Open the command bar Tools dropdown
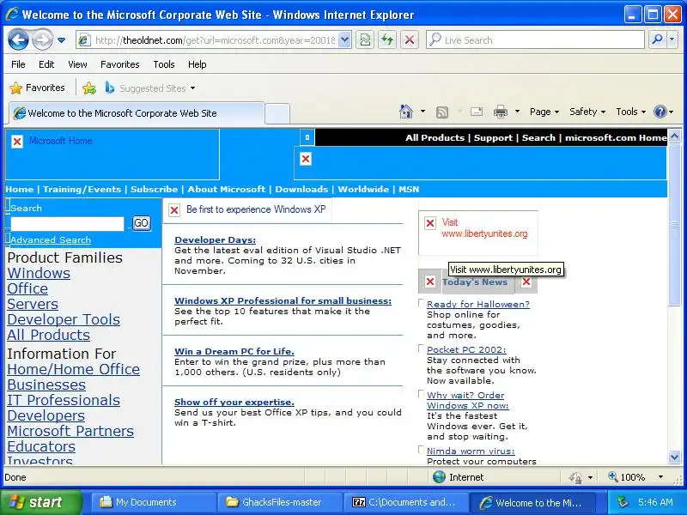The width and height of the screenshot is (687, 515). [631, 112]
